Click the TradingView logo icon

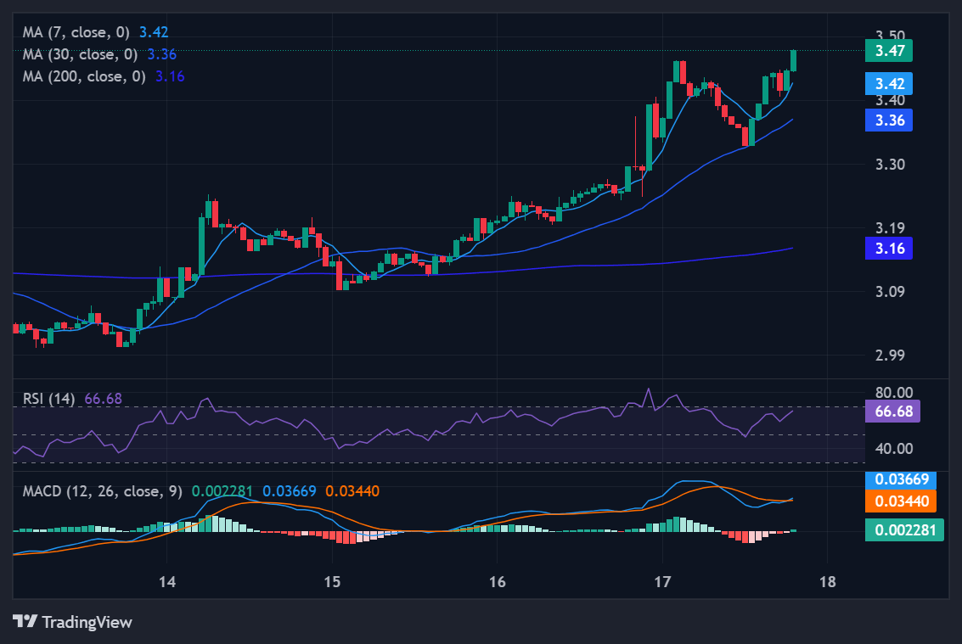click(x=25, y=622)
